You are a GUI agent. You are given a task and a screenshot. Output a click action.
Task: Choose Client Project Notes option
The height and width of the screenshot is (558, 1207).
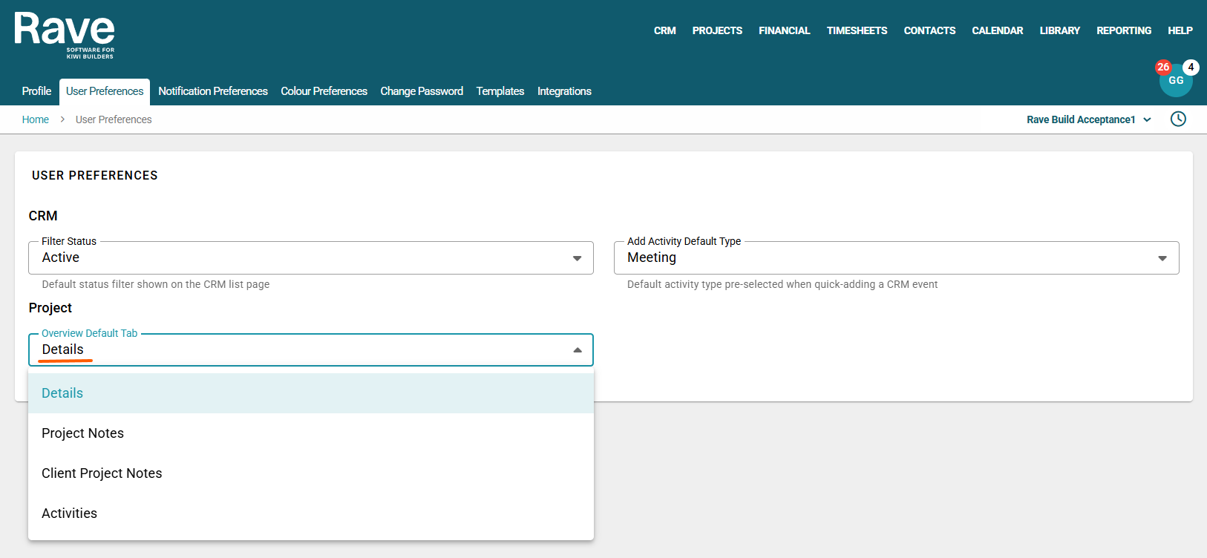311,473
